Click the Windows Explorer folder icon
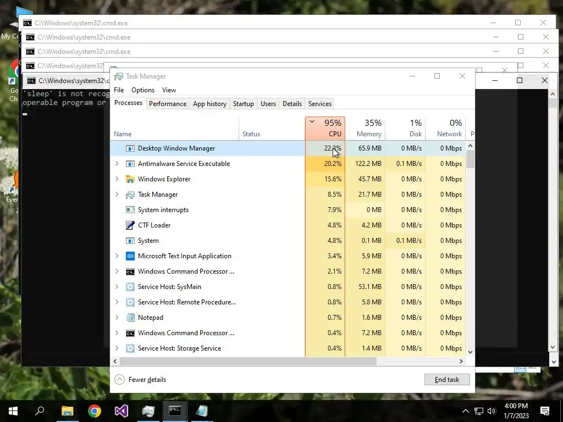The image size is (563, 422). (130, 179)
